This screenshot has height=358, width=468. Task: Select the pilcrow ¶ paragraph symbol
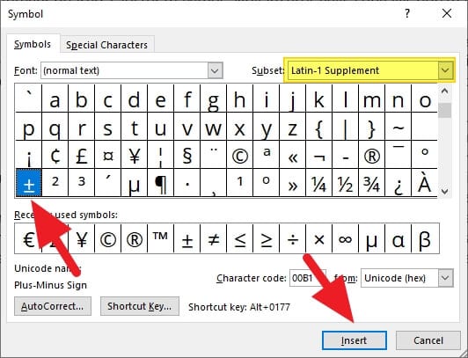click(161, 183)
